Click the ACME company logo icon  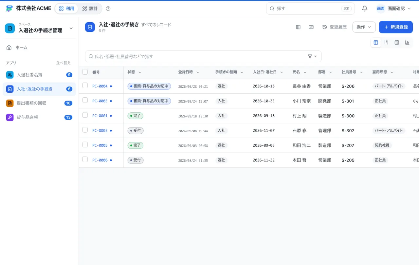click(9, 9)
